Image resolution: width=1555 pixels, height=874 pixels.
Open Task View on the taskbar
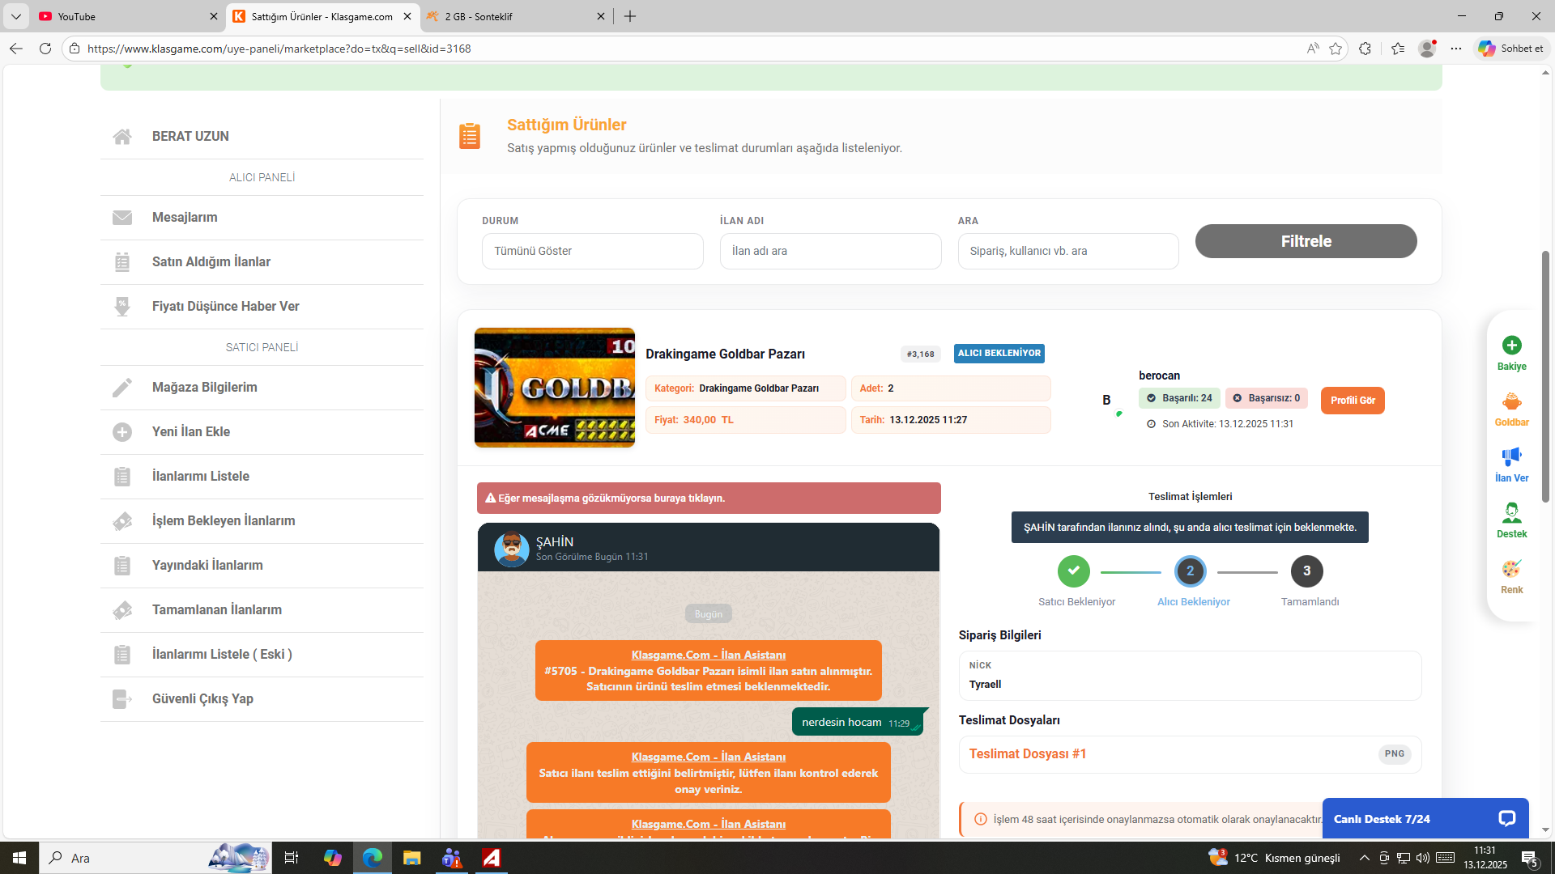click(292, 858)
